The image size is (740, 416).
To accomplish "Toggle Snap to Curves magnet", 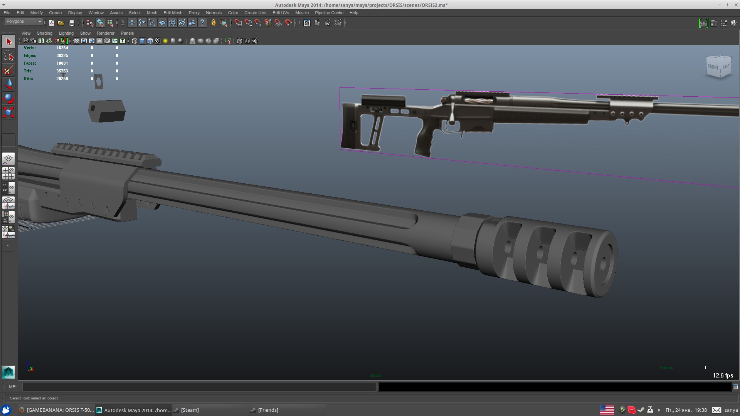I will pos(248,23).
